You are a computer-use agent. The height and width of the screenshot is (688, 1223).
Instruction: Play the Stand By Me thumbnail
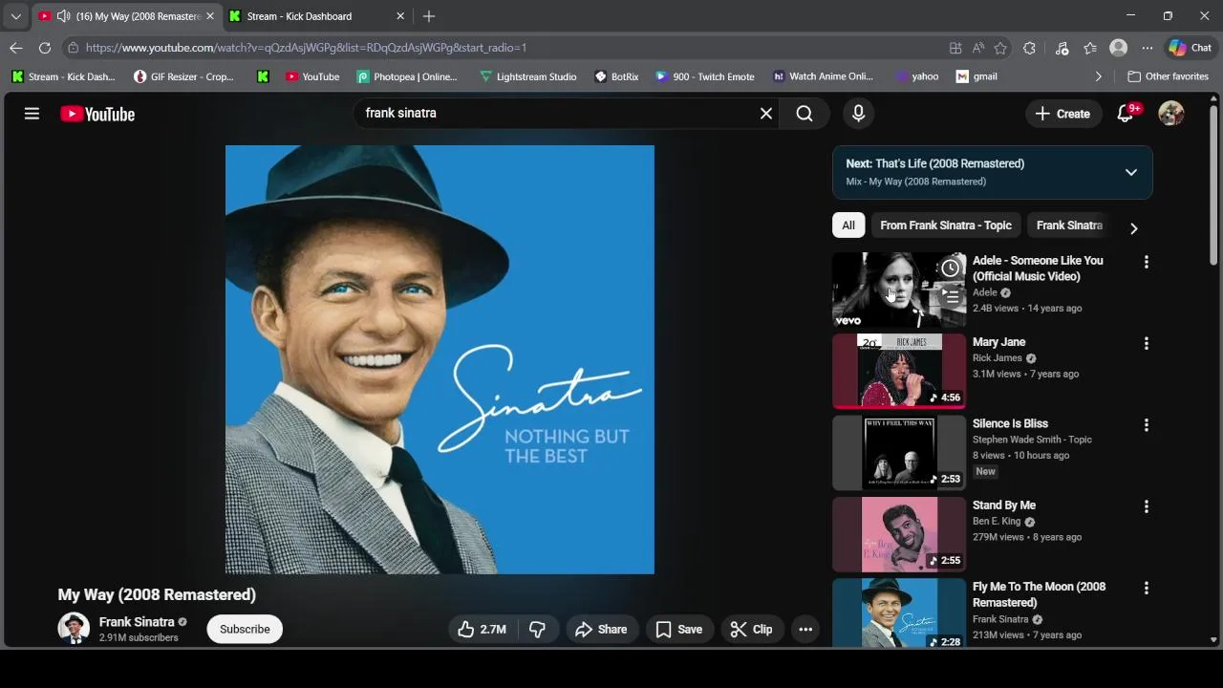tap(899, 534)
